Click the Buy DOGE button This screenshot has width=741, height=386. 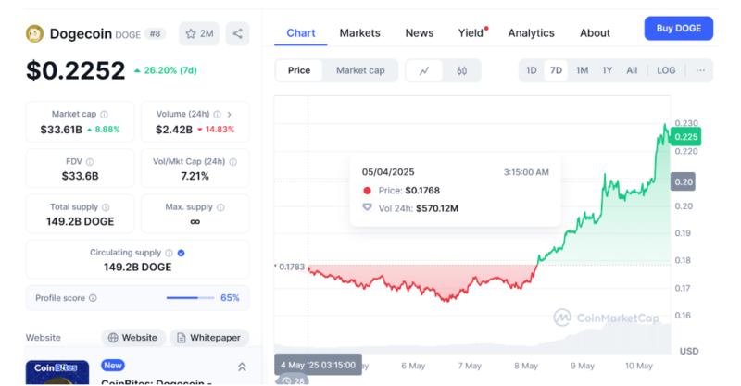click(679, 29)
